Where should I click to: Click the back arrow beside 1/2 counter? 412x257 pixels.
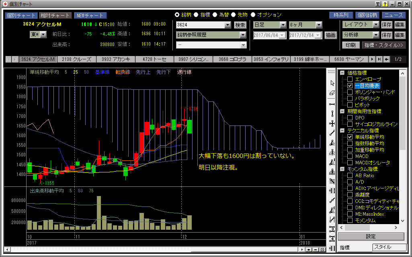[x=386, y=59]
